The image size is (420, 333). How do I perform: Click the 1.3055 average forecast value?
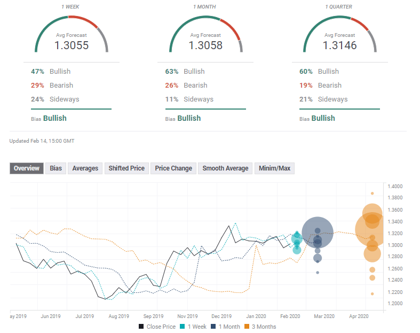click(x=72, y=45)
